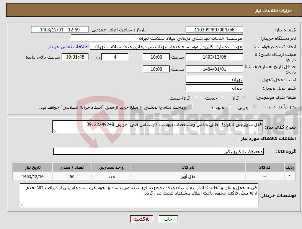Click the نام کالا column header
Screen dimensions: 302x229
coord(188,167)
